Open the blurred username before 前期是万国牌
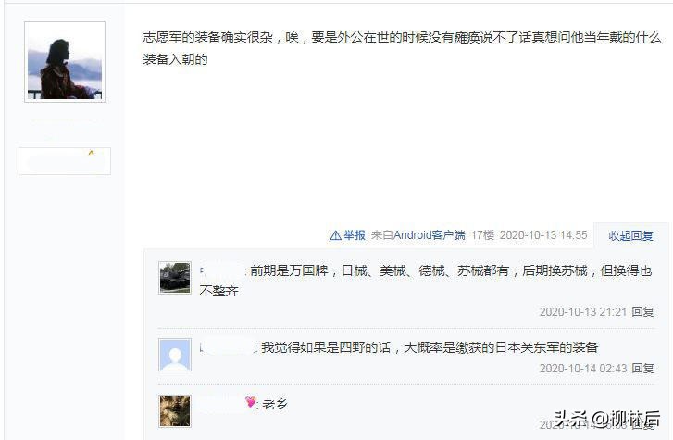This screenshot has width=673, height=440. pos(223,271)
